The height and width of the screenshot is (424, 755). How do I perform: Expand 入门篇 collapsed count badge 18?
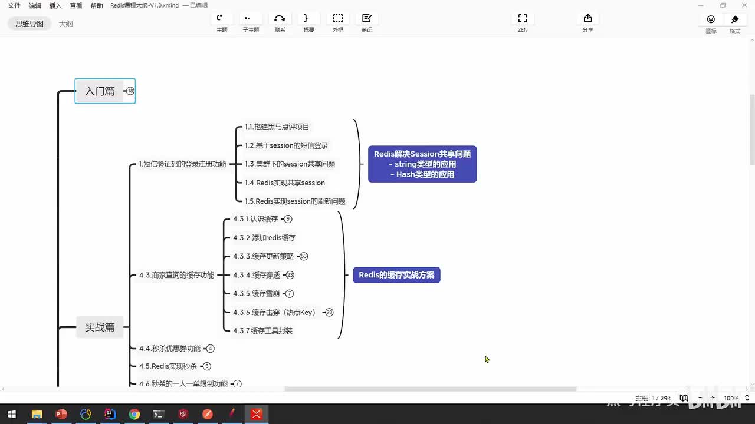(130, 91)
